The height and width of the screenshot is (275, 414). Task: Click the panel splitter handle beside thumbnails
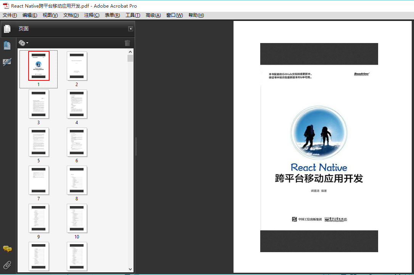136,146
